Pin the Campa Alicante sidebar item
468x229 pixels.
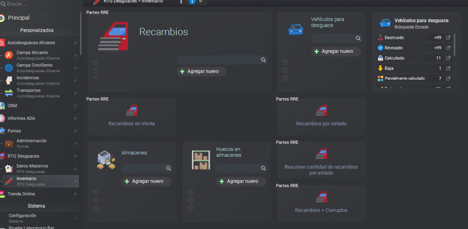point(75,55)
